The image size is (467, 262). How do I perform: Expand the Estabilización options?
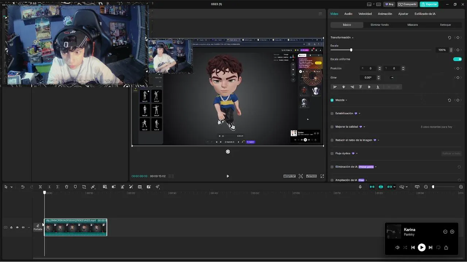[359, 114]
